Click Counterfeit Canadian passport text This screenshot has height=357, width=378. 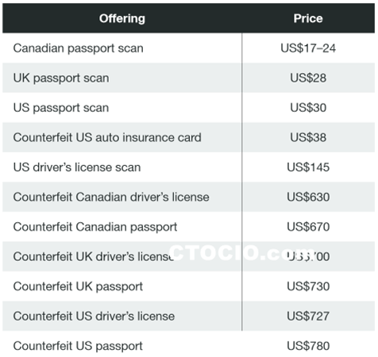pyautogui.click(x=95, y=227)
